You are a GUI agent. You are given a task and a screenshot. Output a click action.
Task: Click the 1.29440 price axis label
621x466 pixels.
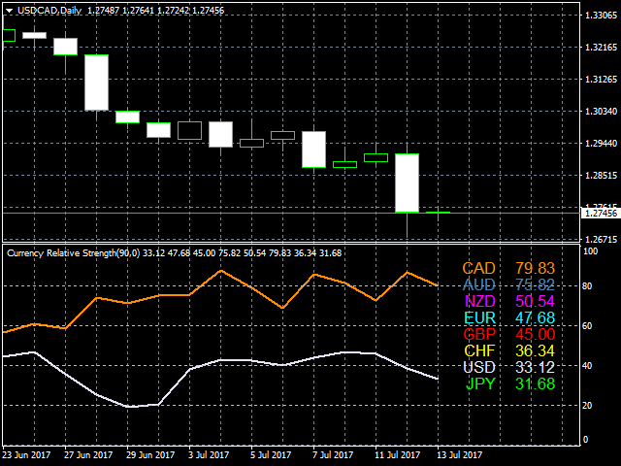click(x=601, y=143)
